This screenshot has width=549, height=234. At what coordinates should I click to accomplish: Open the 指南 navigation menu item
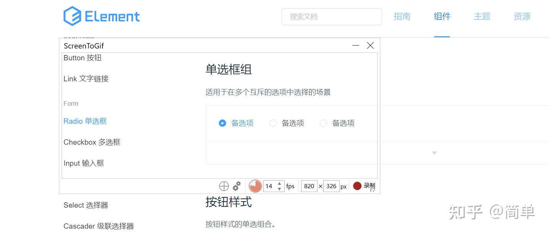point(402,16)
